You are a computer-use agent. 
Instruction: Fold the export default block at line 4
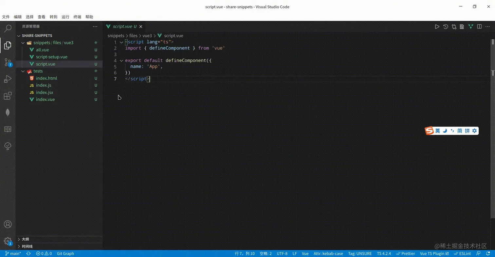pos(121,61)
